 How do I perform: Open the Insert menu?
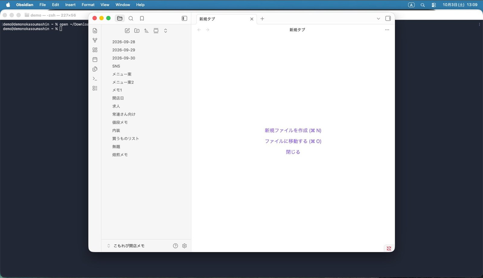[70, 5]
